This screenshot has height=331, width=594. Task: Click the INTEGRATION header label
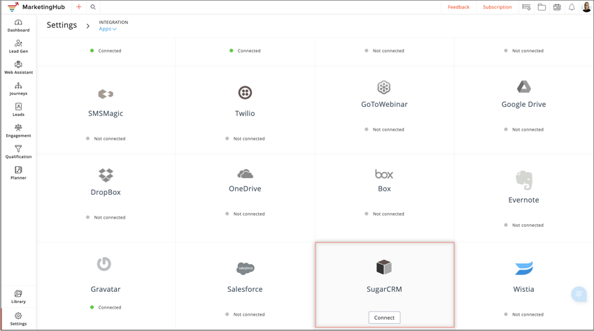tap(113, 22)
